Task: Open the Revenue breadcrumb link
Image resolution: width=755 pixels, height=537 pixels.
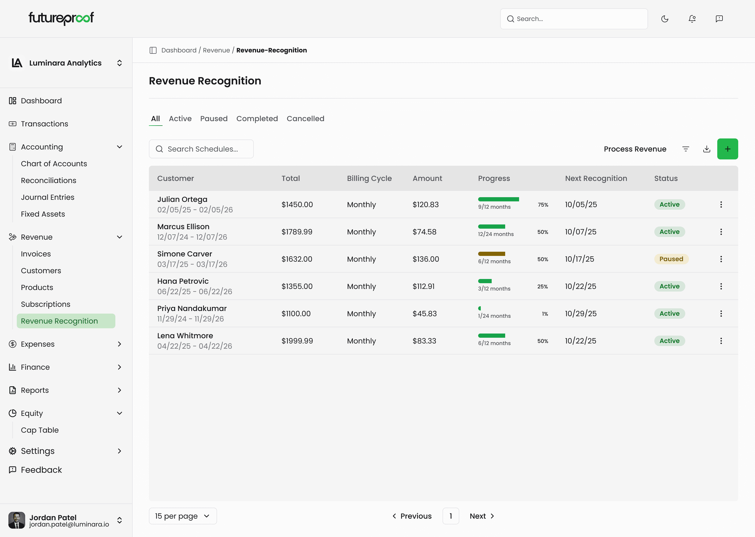Action: [x=217, y=50]
